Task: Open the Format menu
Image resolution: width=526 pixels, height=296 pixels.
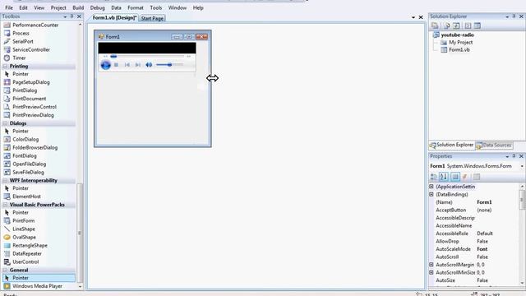Action: 135,7
